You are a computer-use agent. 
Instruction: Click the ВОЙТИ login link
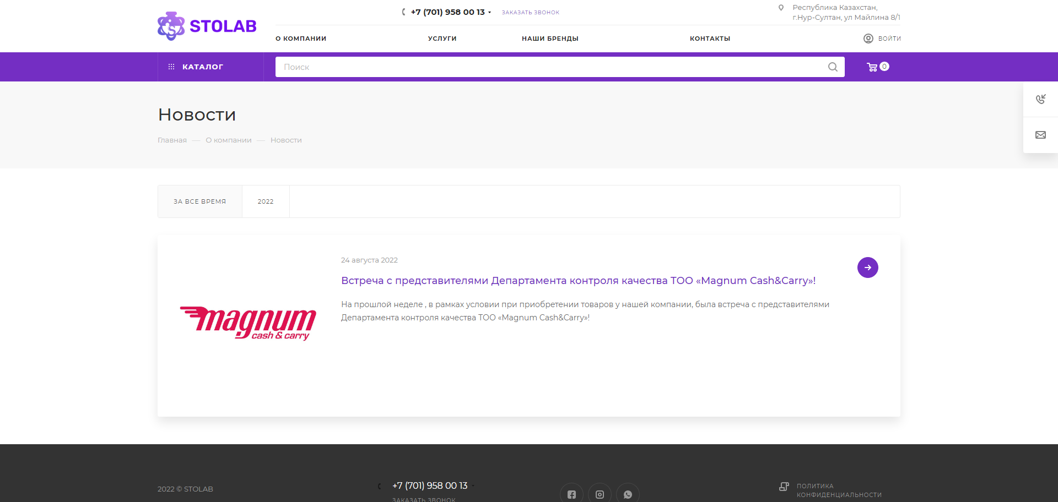pos(889,39)
